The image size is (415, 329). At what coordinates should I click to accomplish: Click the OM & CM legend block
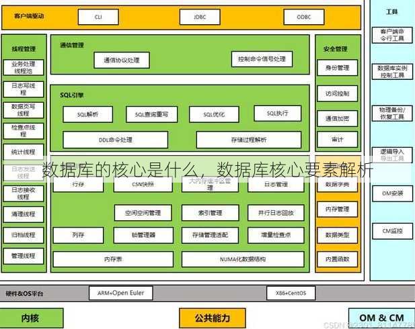coord(381,318)
